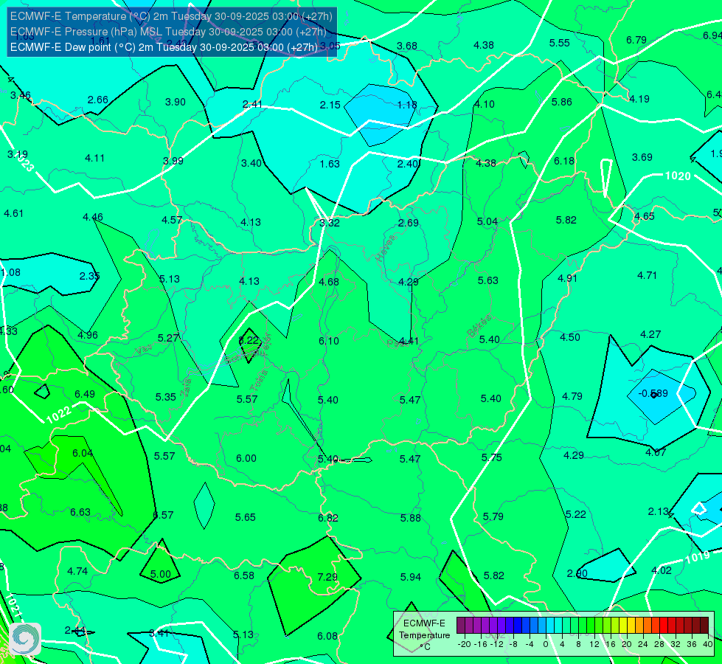722x664 pixels.
Task: Click the 6.79 temperature value
Action: [636, 40]
